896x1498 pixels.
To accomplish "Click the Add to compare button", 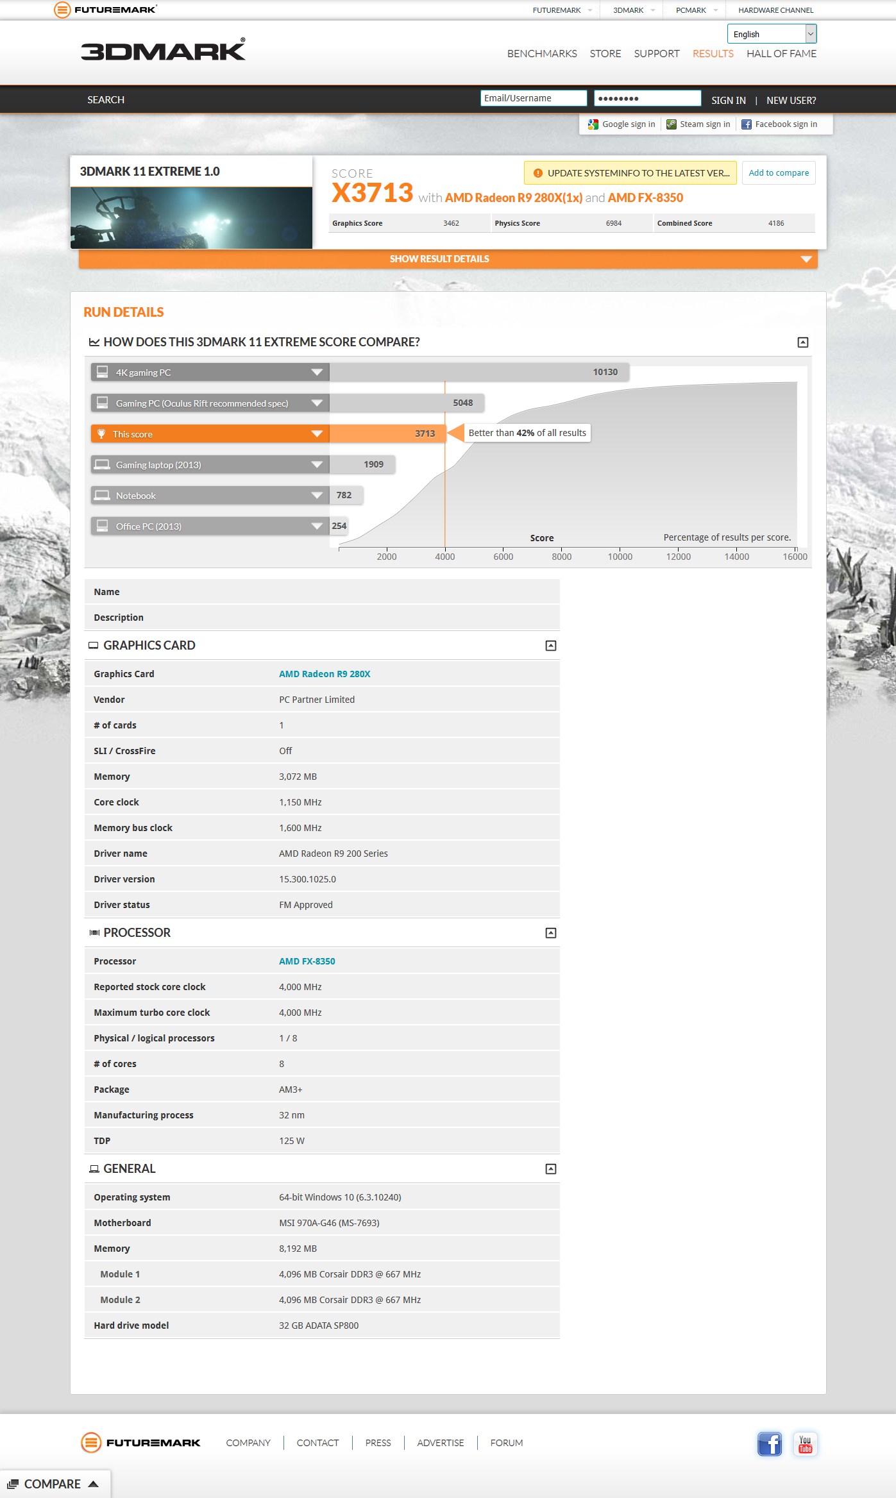I will click(x=779, y=173).
